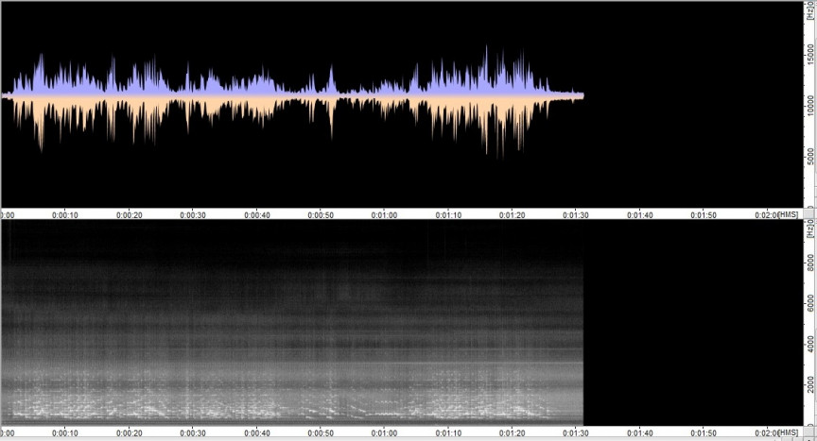Select the [HMS] unit label under the waveform
Image resolution: width=817 pixels, height=441 pixels.
[788, 214]
